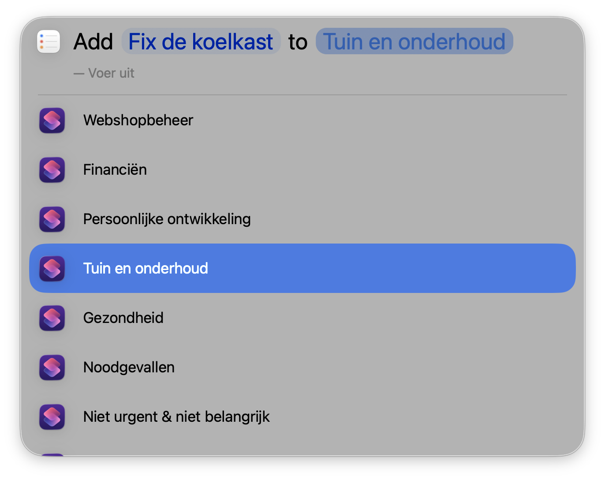
Task: Click the icon next to Persoonlijke ontwikkeling
Action: tap(52, 219)
